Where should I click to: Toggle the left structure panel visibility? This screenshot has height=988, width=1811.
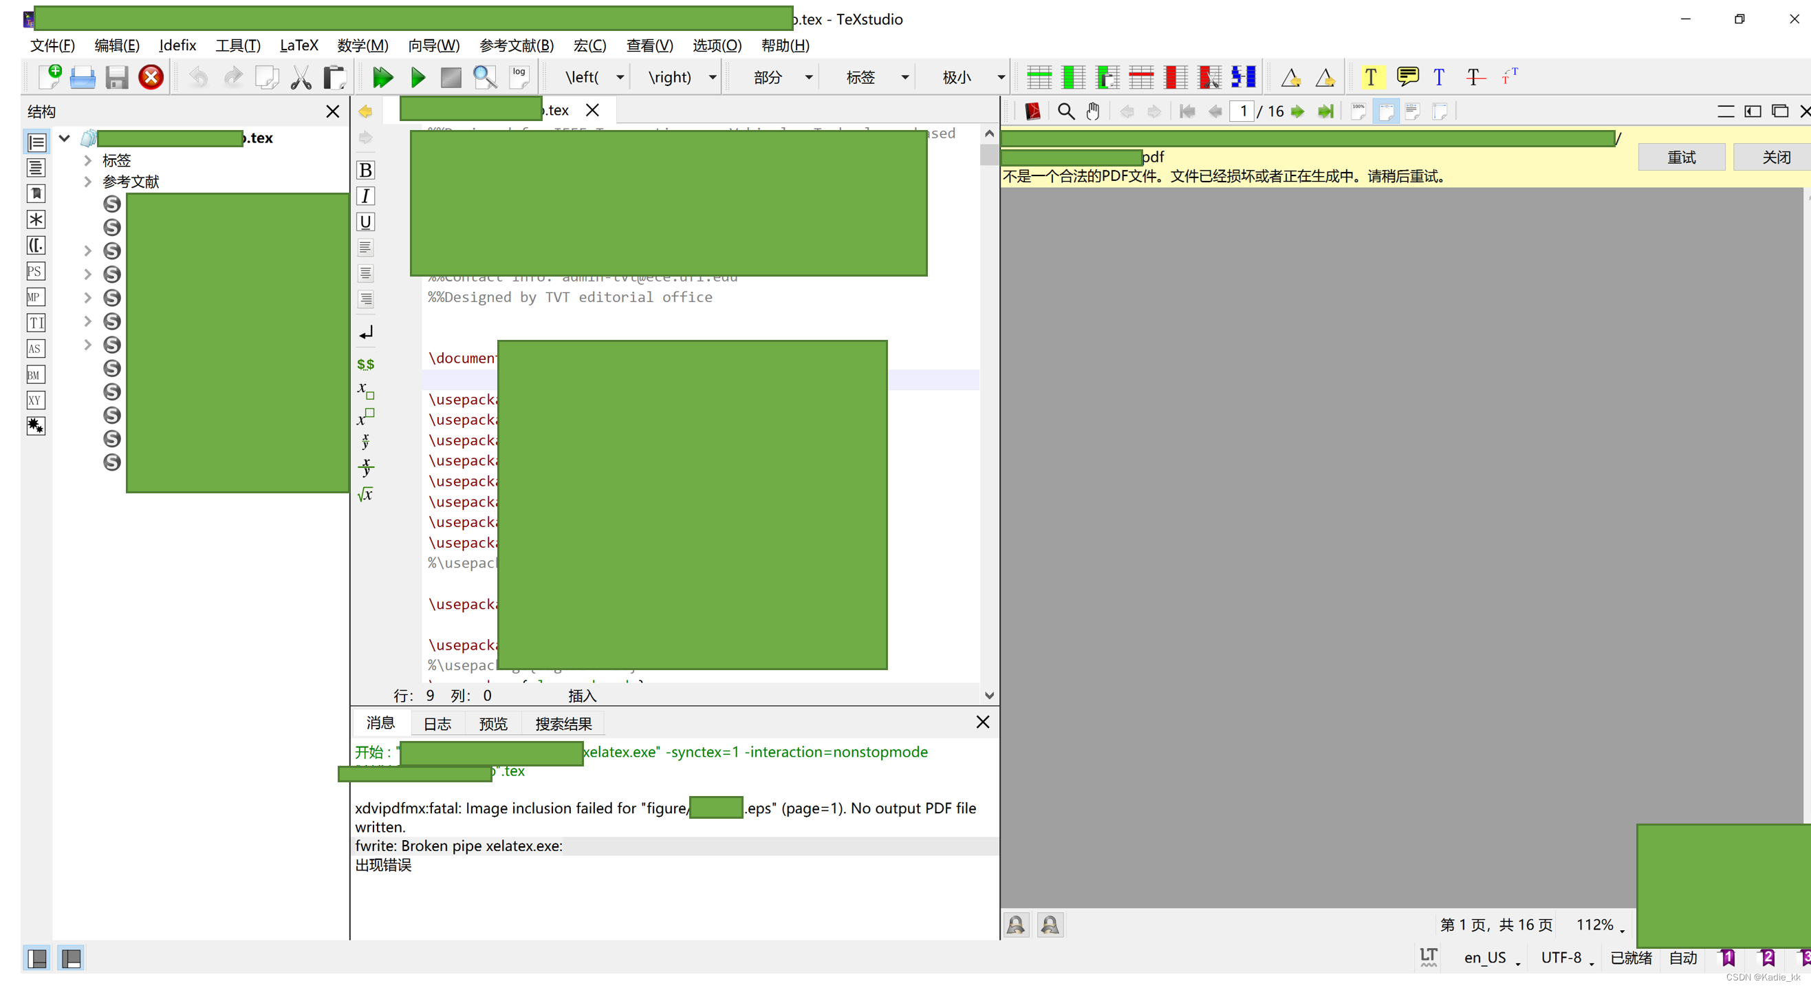(x=36, y=958)
